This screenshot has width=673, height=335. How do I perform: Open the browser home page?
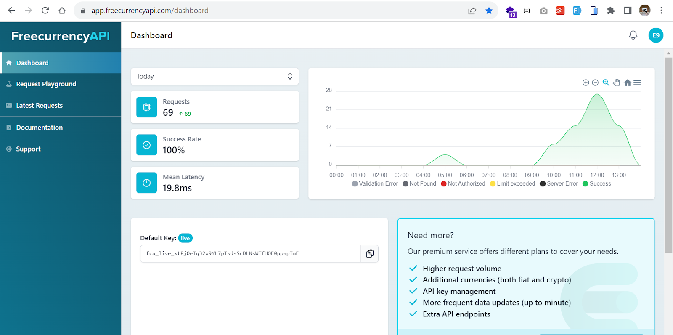point(62,11)
